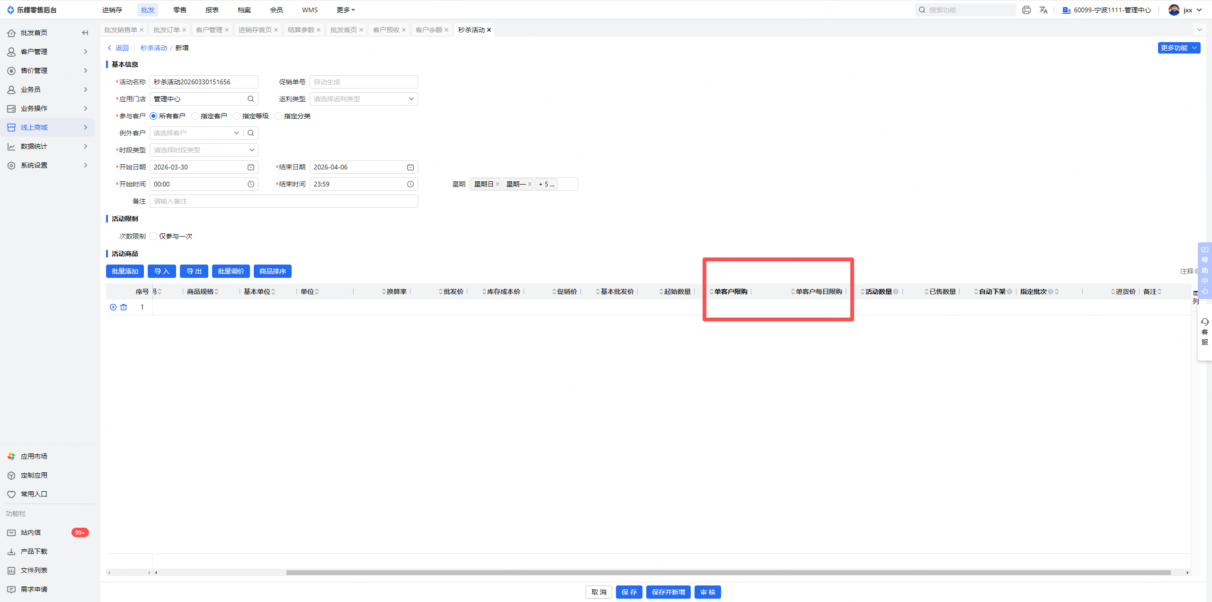The height and width of the screenshot is (602, 1212).
Task: Click the horizontal table scrollbar
Action: coord(728,573)
